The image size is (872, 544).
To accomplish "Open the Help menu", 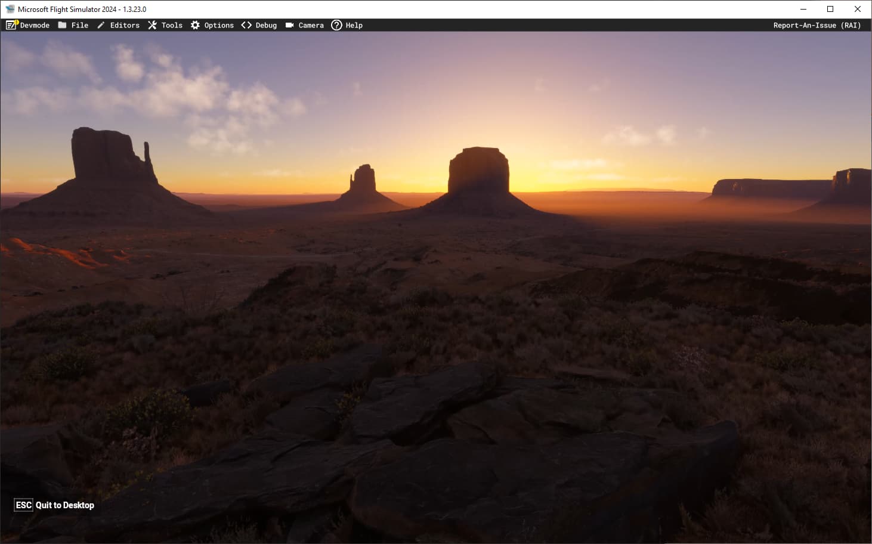I will pyautogui.click(x=354, y=25).
